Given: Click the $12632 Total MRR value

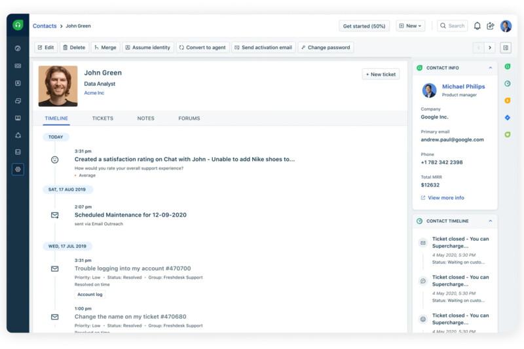Looking at the screenshot, I should pos(430,185).
